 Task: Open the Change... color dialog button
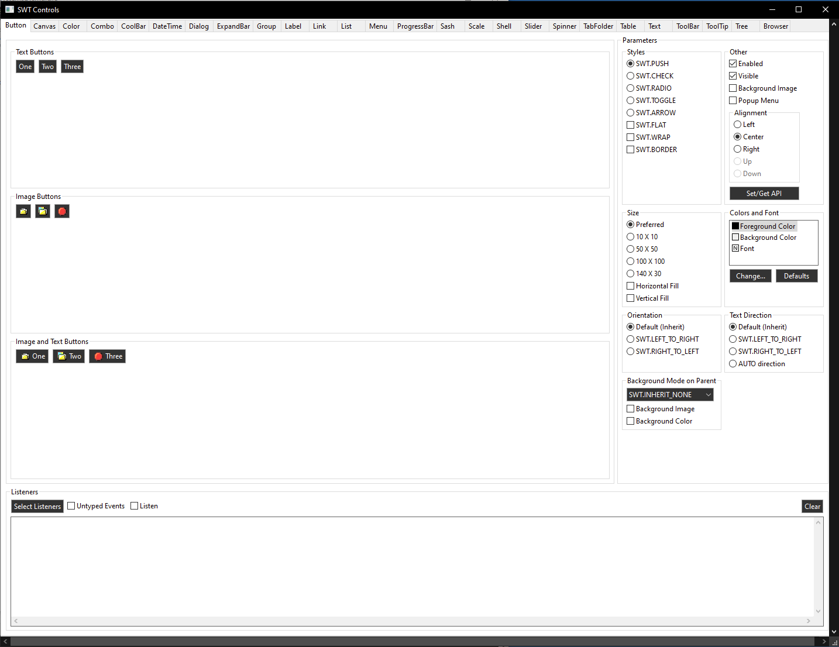click(751, 276)
